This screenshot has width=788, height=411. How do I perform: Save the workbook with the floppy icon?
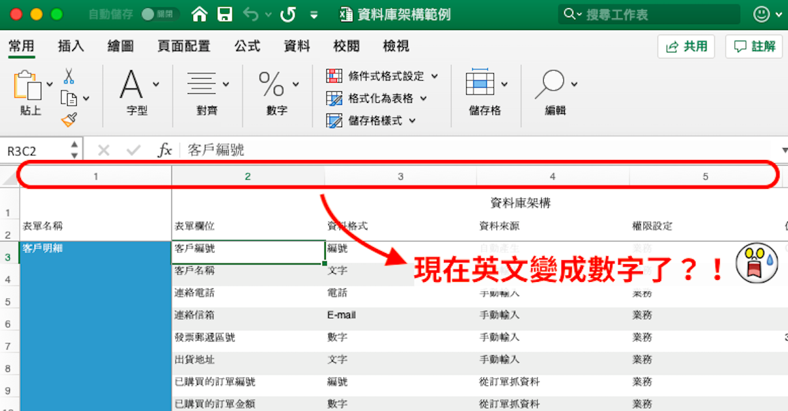225,14
